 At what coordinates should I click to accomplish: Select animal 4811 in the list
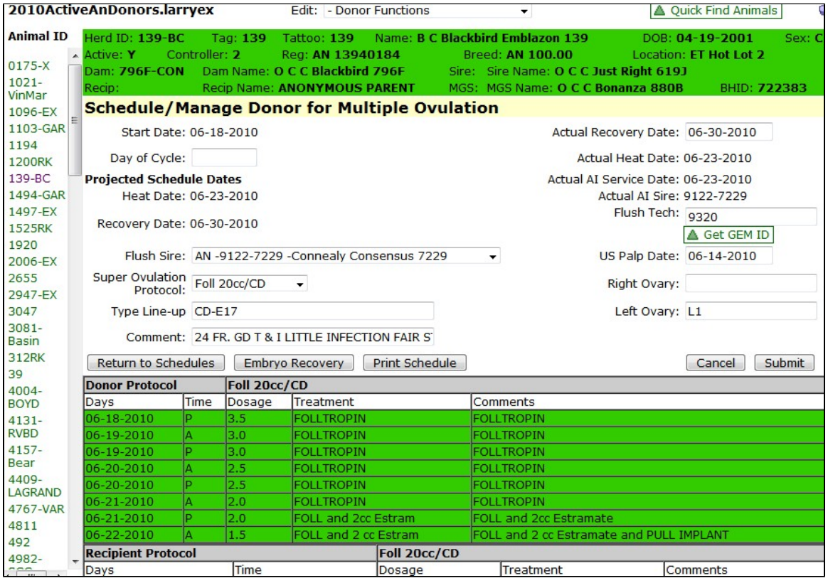pos(23,526)
